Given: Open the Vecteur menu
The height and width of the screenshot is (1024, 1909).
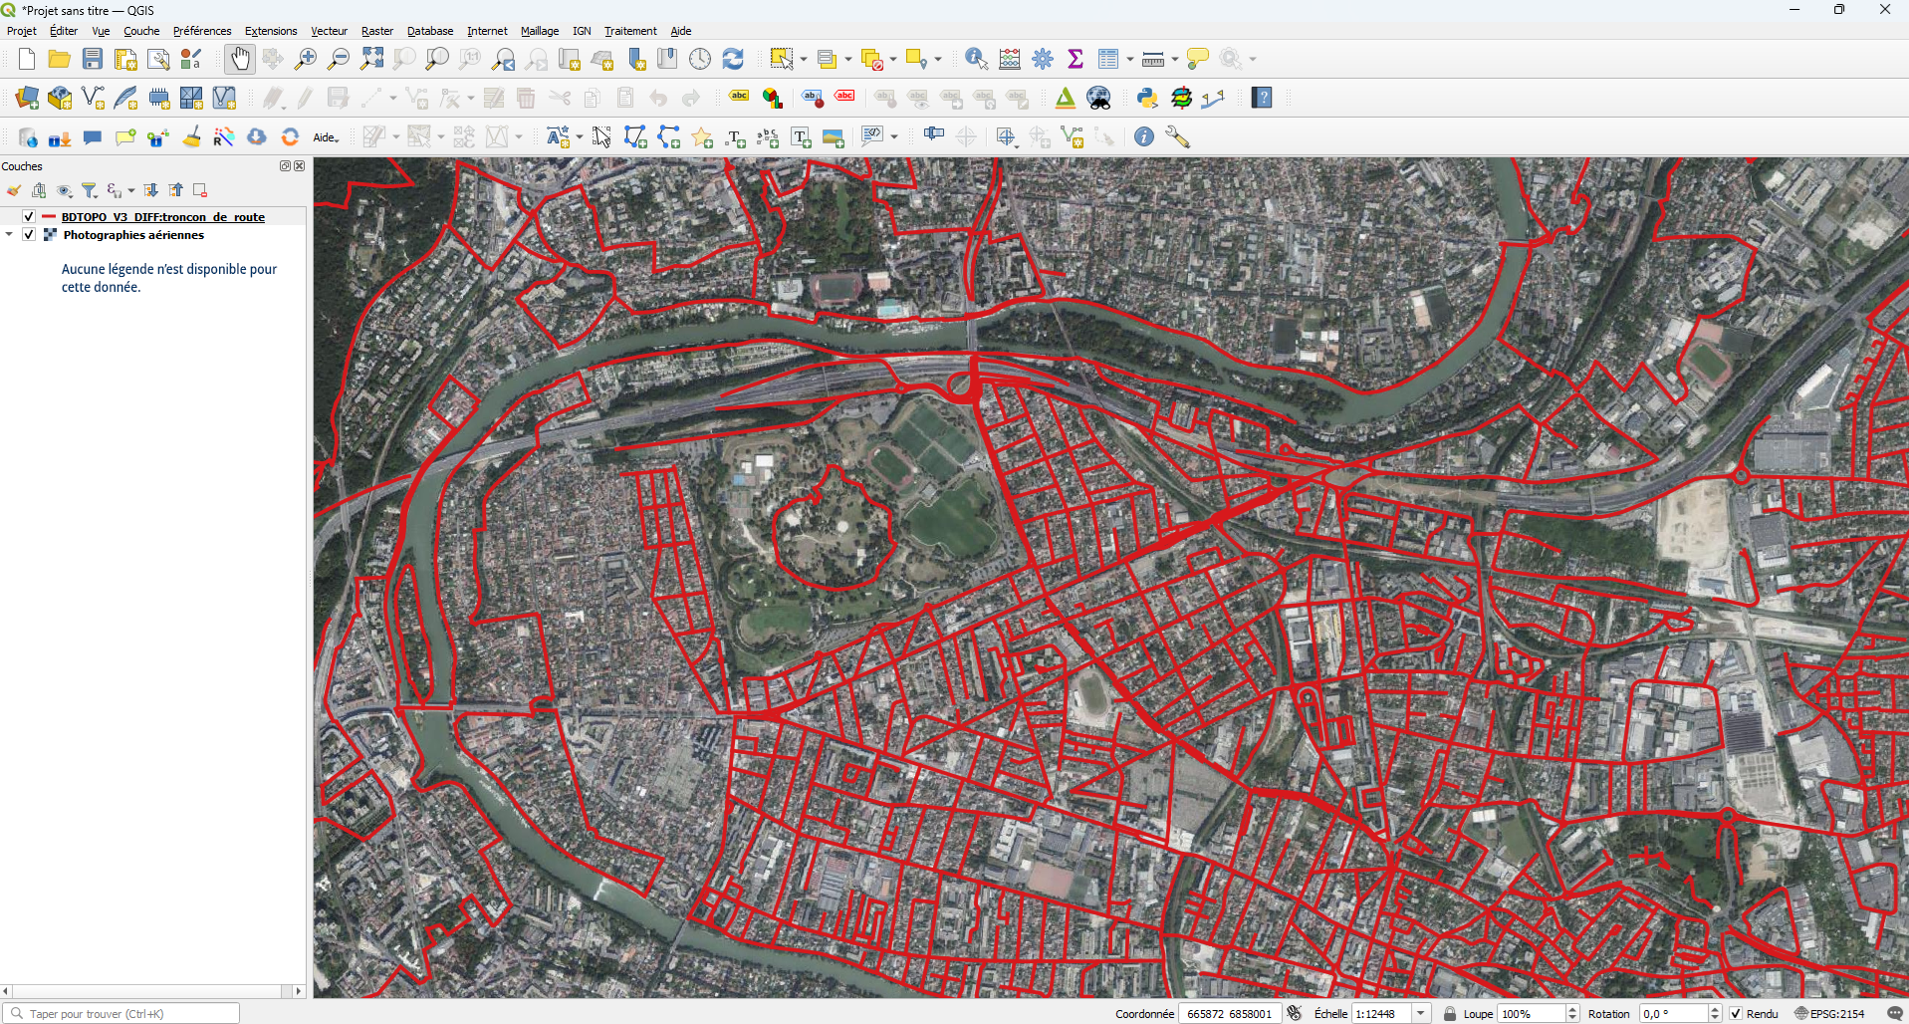Looking at the screenshot, I should click(329, 31).
